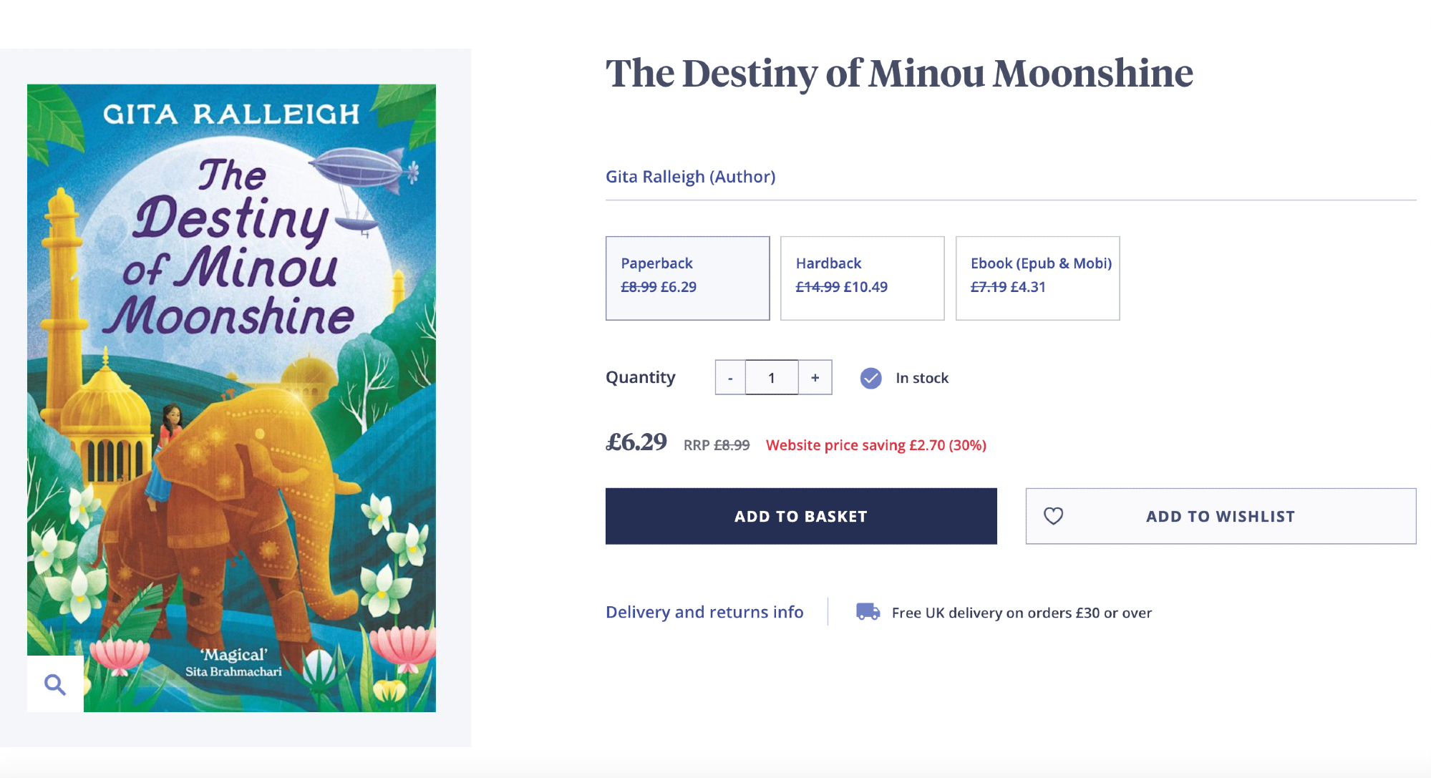1431x778 pixels.
Task: Click the book title heading
Action: (x=899, y=74)
